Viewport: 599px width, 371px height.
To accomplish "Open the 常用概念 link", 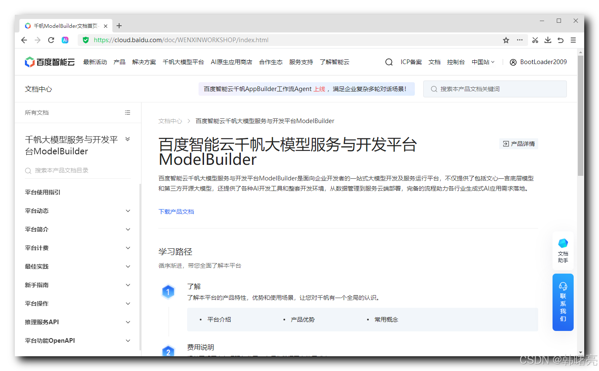I will click(x=387, y=320).
